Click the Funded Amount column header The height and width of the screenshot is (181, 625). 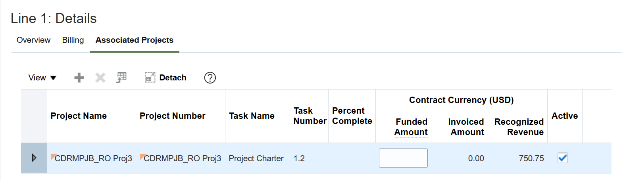(411, 127)
